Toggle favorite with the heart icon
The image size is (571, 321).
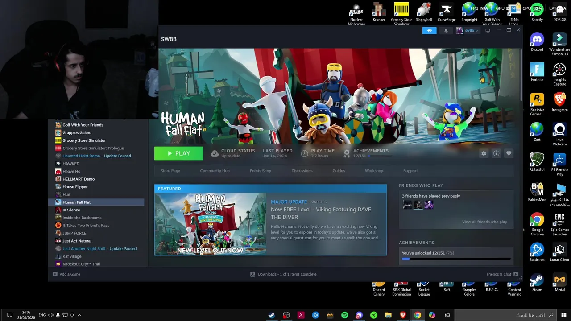pos(509,153)
